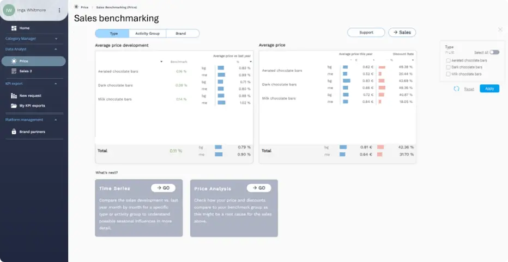Toggle the Select All switch
The width and height of the screenshot is (508, 262).
494,52
